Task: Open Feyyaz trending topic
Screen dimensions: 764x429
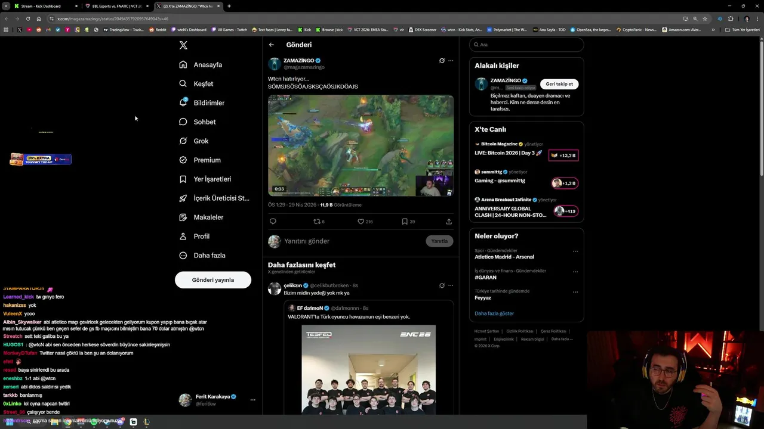Action: click(x=483, y=298)
